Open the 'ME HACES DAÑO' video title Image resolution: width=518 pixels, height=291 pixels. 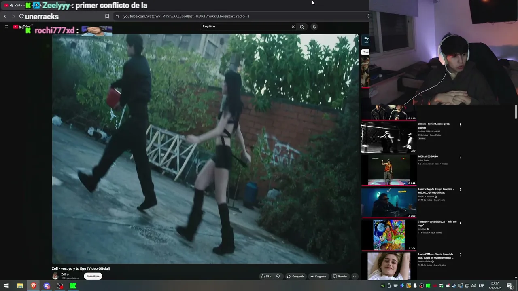coord(428,156)
